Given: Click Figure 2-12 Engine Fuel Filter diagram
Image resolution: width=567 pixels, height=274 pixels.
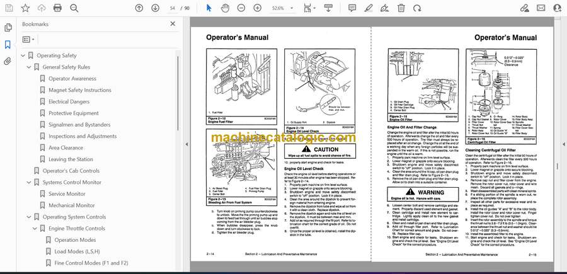Looking at the screenshot, I should tap(241, 87).
